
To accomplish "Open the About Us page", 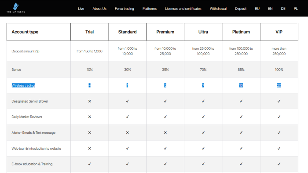I will pyautogui.click(x=99, y=9).
